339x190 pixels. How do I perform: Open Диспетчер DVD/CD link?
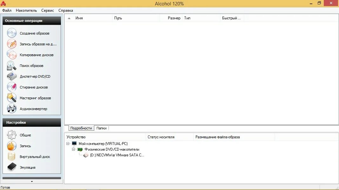[35, 76]
